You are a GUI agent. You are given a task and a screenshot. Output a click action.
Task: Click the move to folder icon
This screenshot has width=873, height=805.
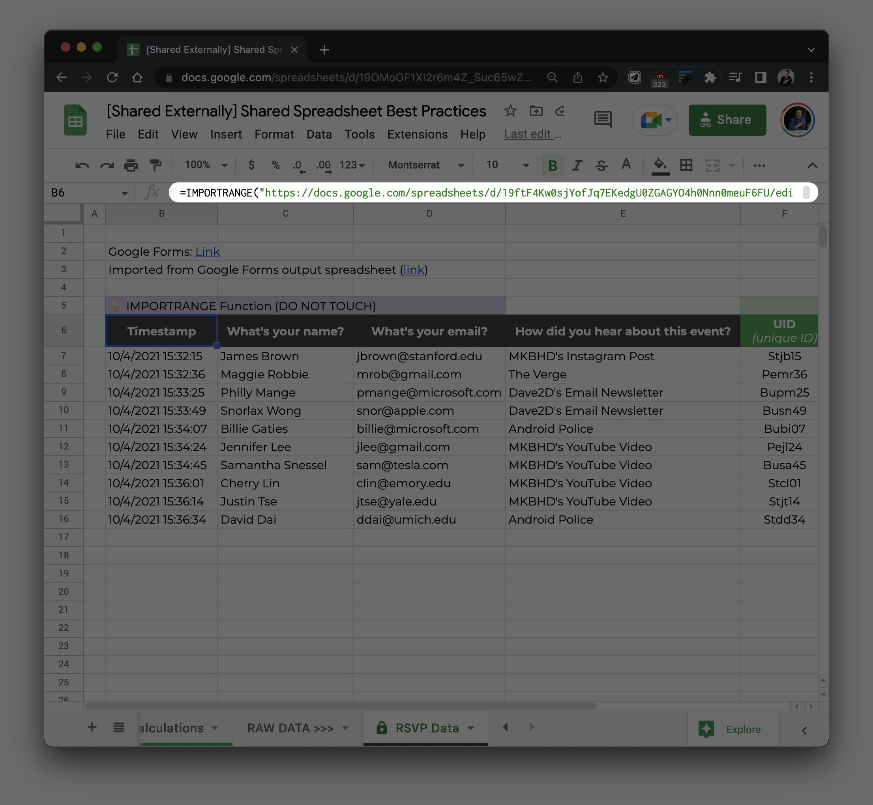(x=536, y=111)
